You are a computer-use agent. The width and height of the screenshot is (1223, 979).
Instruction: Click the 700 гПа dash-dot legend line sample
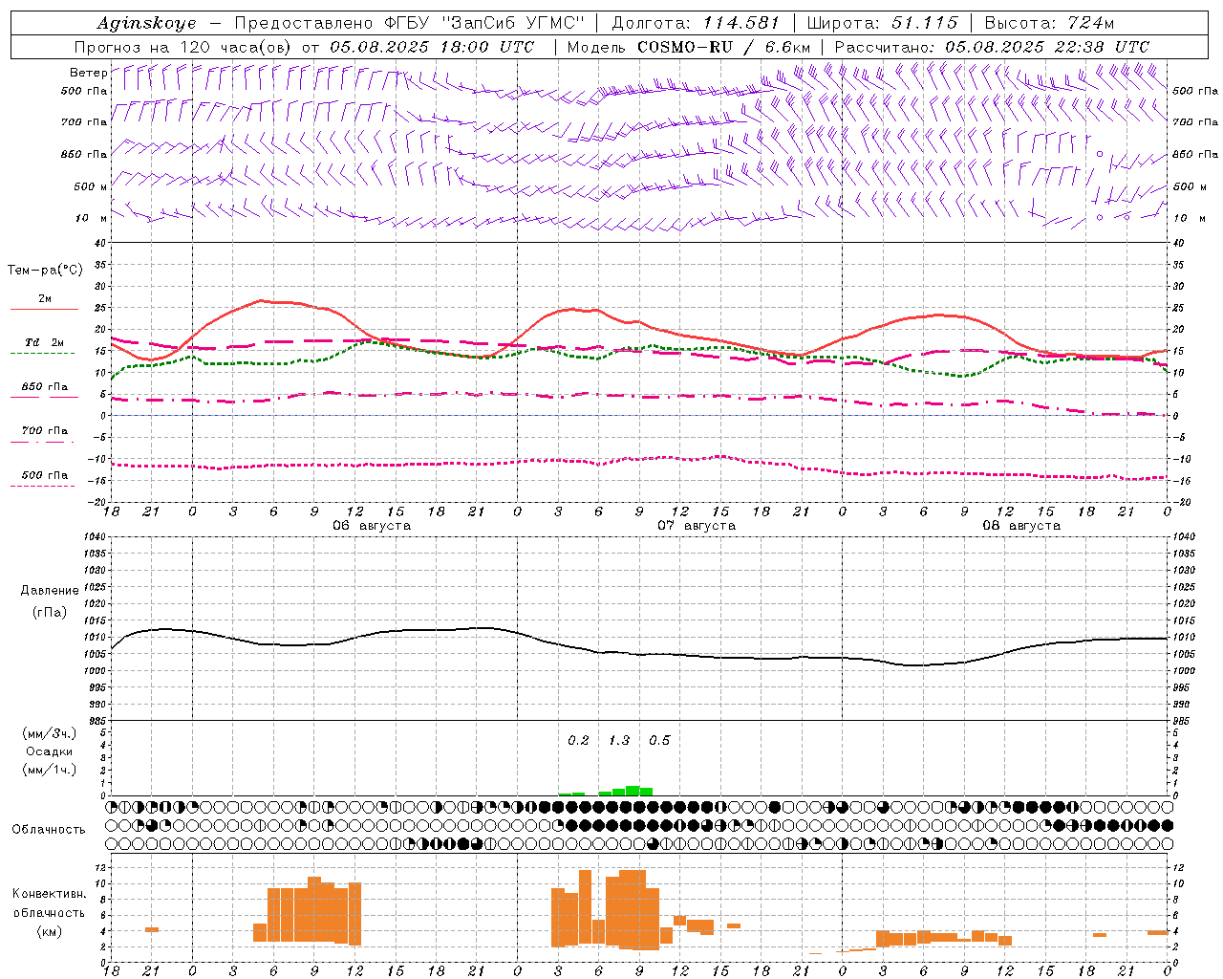click(42, 442)
